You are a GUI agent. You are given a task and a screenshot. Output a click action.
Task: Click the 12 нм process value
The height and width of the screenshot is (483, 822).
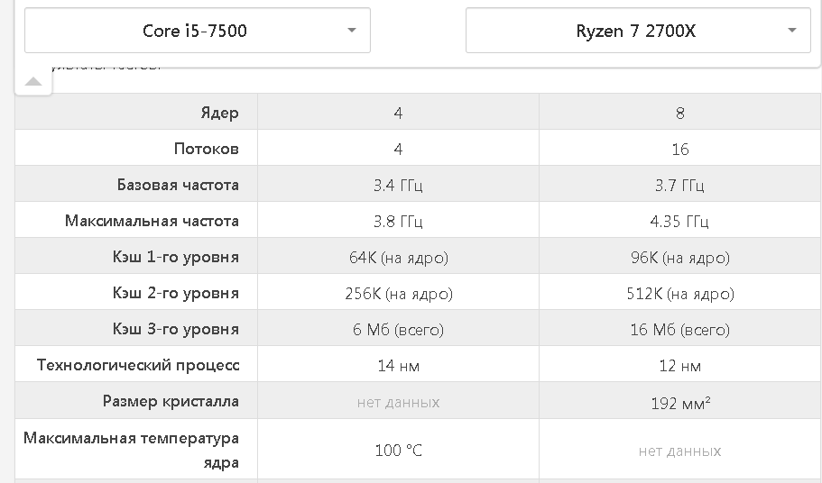point(679,366)
